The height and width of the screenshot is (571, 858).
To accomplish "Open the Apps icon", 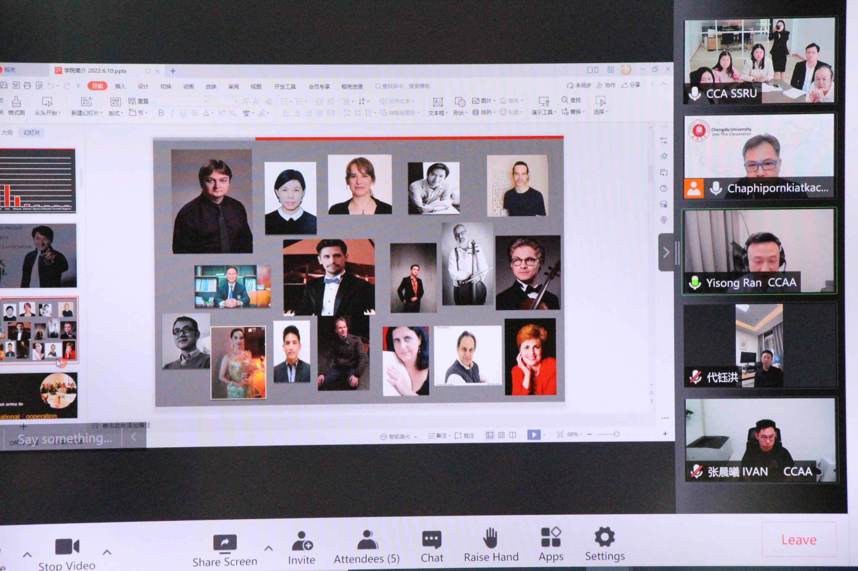I will [x=550, y=538].
